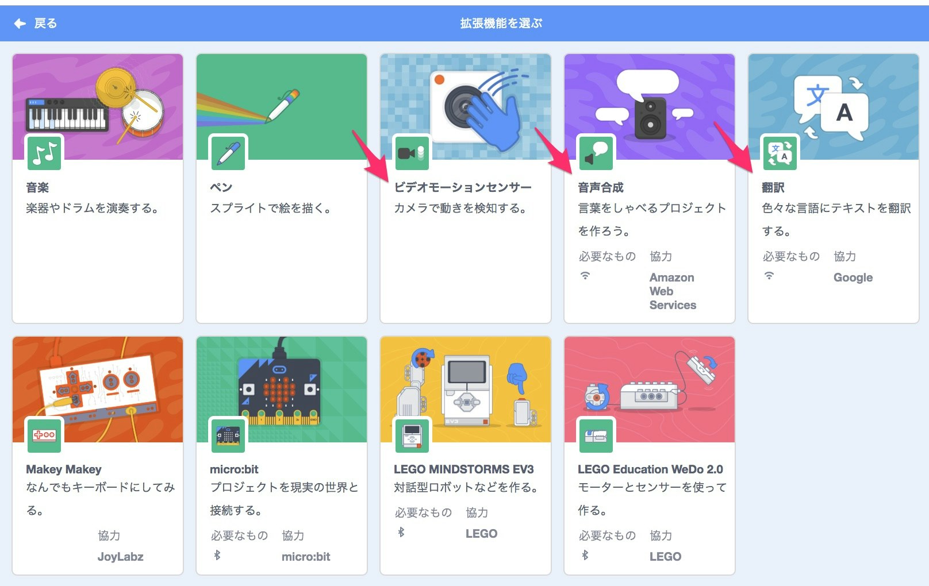Click the game controller badge on Makey Makey
Viewport: 929px width, 586px height.
(44, 435)
